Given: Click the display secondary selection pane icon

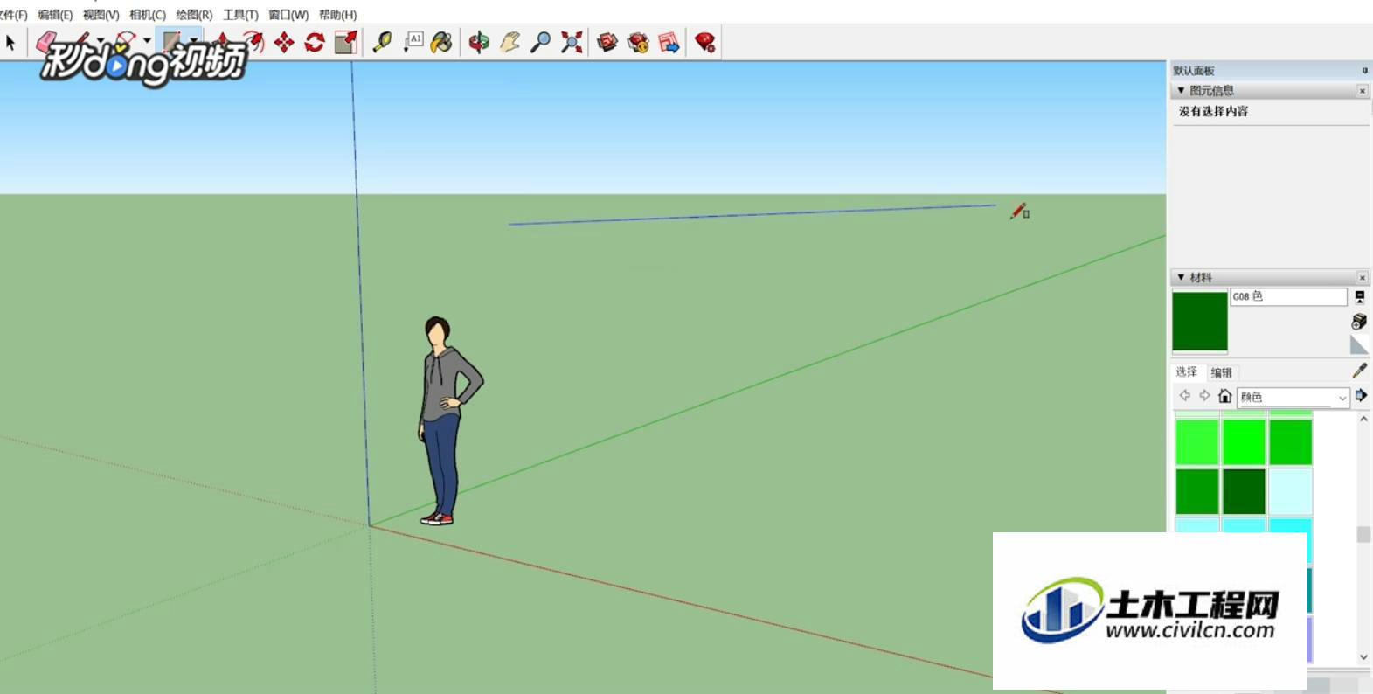Looking at the screenshot, I should click(1359, 297).
